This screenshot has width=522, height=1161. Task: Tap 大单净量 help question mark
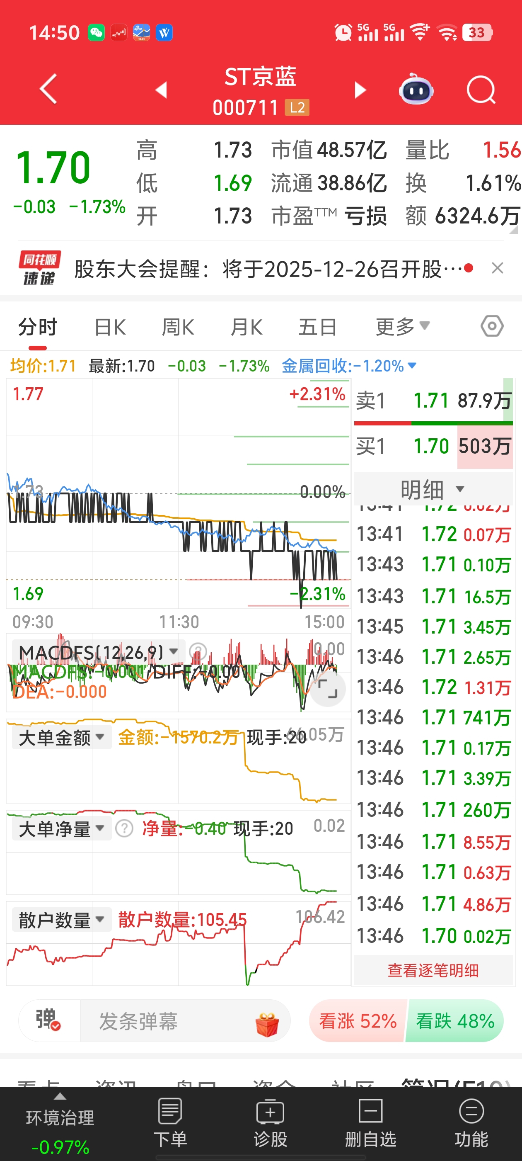click(x=124, y=828)
